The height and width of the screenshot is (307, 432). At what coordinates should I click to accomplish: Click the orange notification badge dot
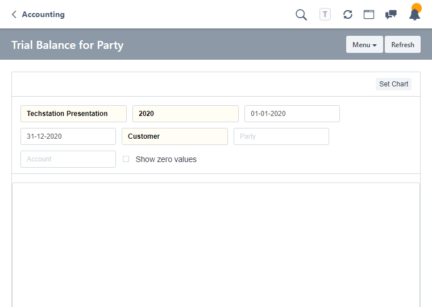coord(417,8)
